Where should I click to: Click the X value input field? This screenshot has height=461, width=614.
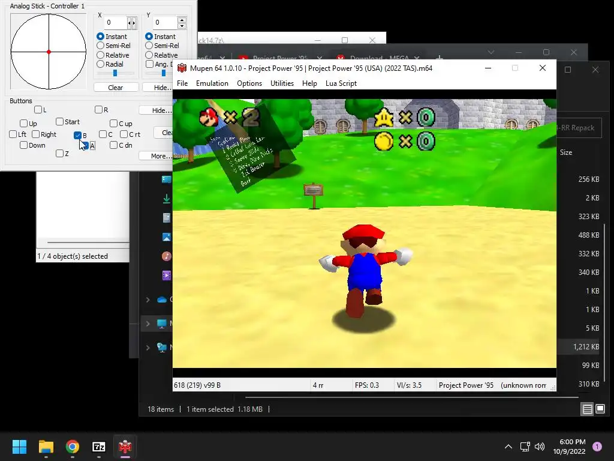(116, 23)
